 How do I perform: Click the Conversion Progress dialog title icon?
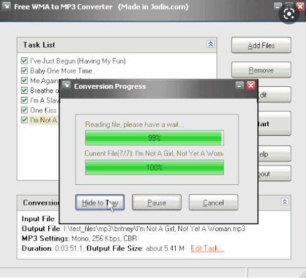click(66, 86)
